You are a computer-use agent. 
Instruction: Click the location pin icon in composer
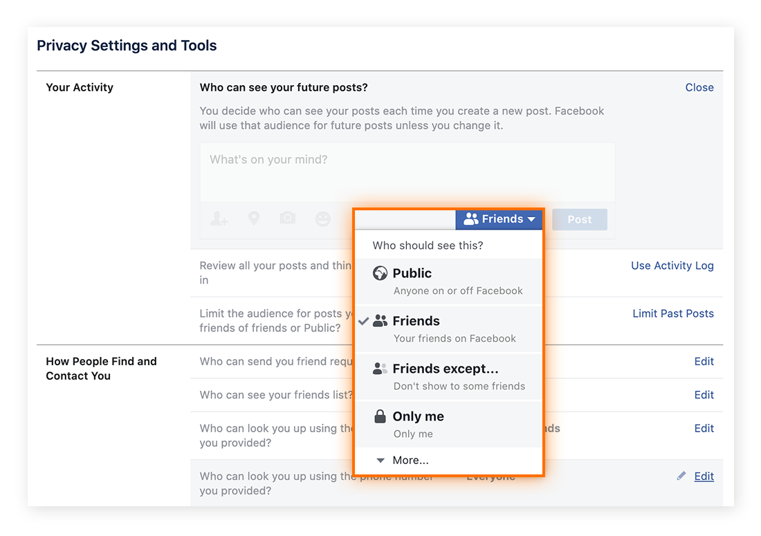[x=253, y=219]
